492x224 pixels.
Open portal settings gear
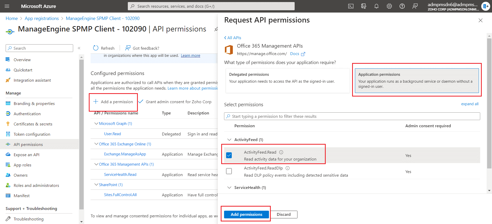389,6
